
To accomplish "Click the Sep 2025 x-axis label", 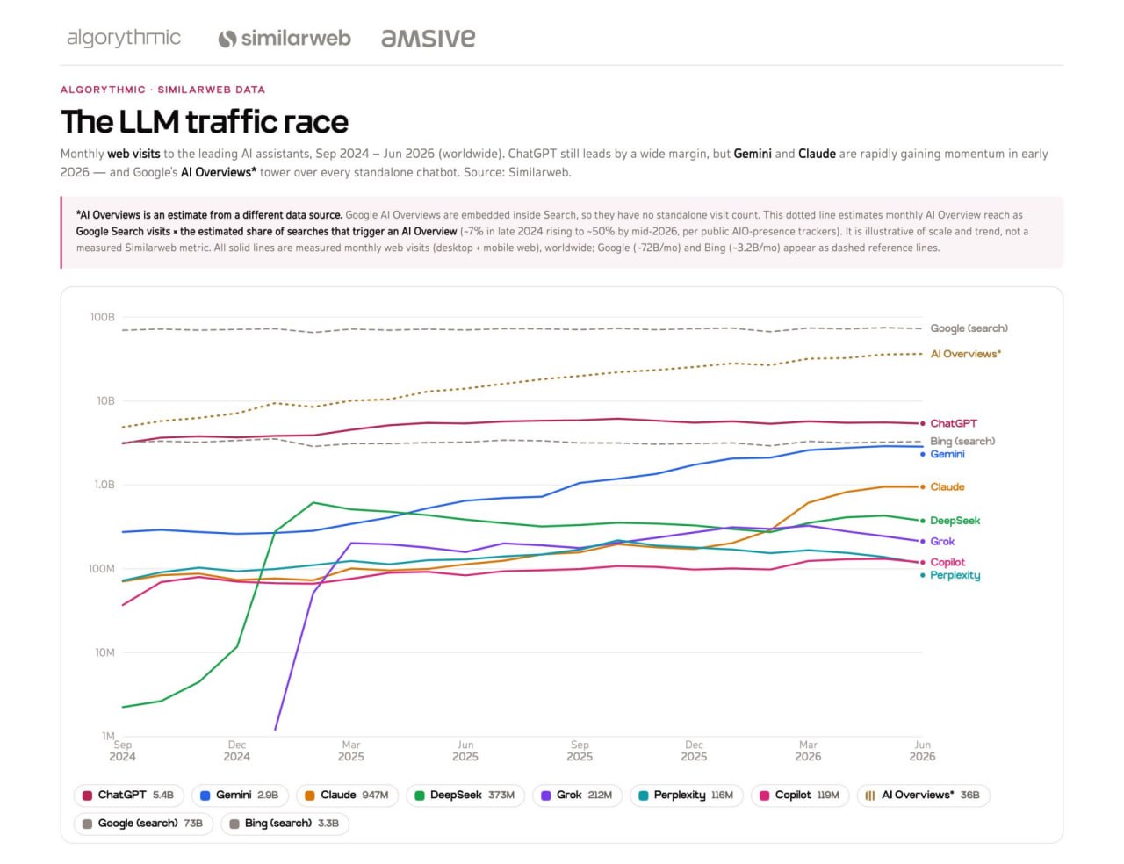I will click(x=580, y=751).
